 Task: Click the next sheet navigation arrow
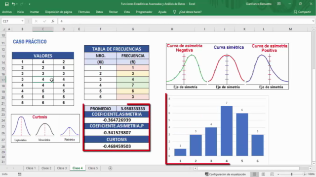tap(13, 168)
